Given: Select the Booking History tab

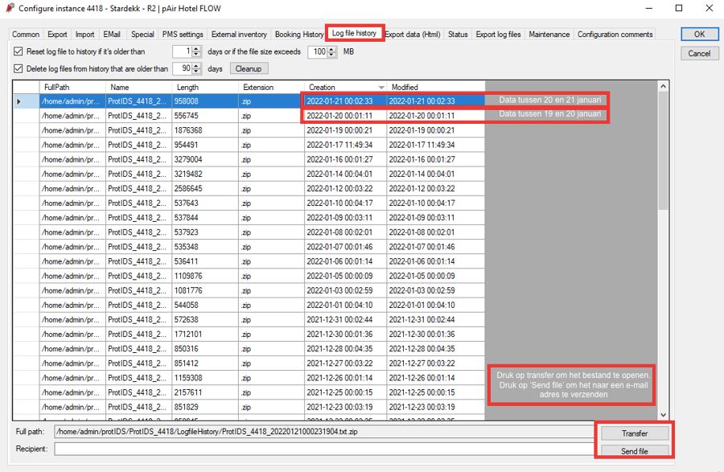Looking at the screenshot, I should coord(298,35).
